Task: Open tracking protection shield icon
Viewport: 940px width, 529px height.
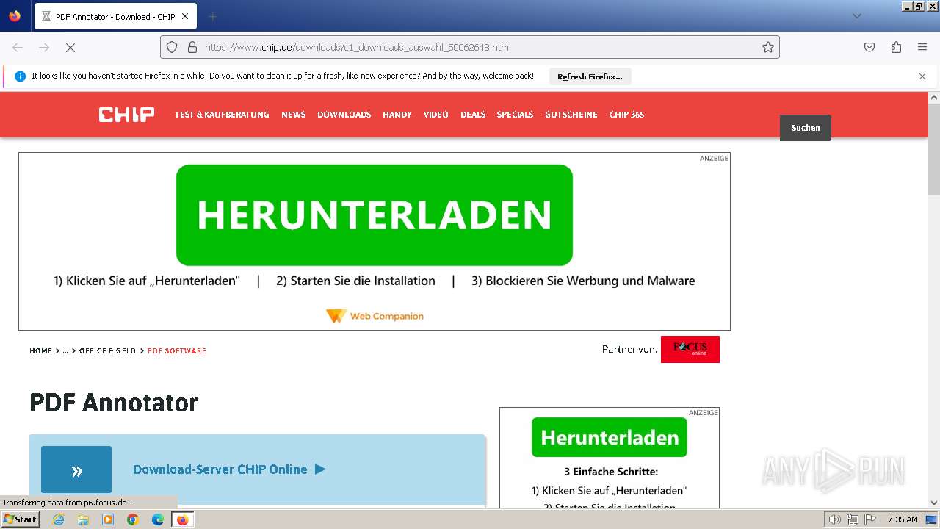Action: click(172, 47)
